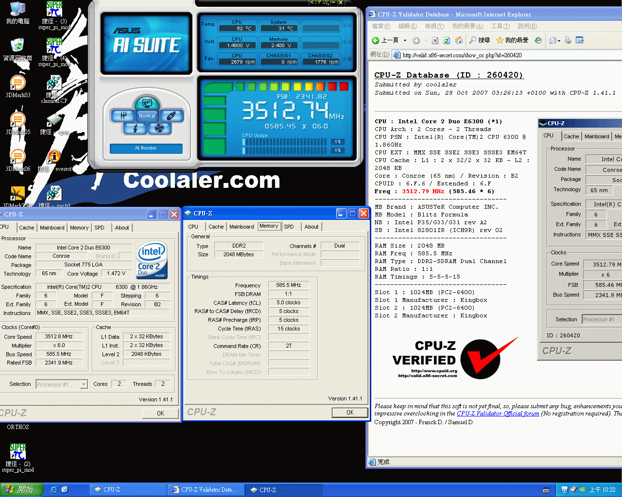
Task: Click the Home icon in IE toolbar
Action: [x=458, y=40]
